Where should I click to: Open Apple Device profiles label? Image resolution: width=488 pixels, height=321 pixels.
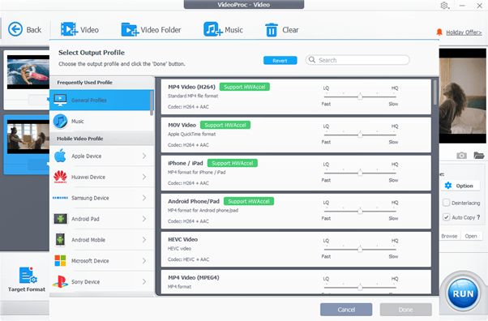coord(86,156)
